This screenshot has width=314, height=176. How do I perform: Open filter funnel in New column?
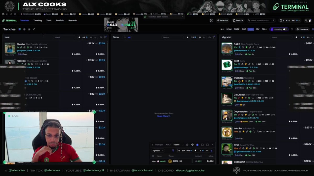tap(105, 37)
